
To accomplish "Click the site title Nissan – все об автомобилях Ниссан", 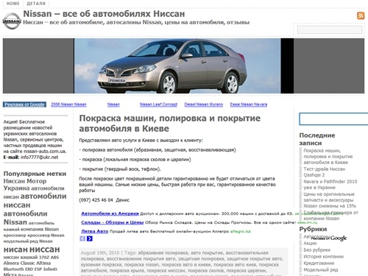I will coord(104,14).
